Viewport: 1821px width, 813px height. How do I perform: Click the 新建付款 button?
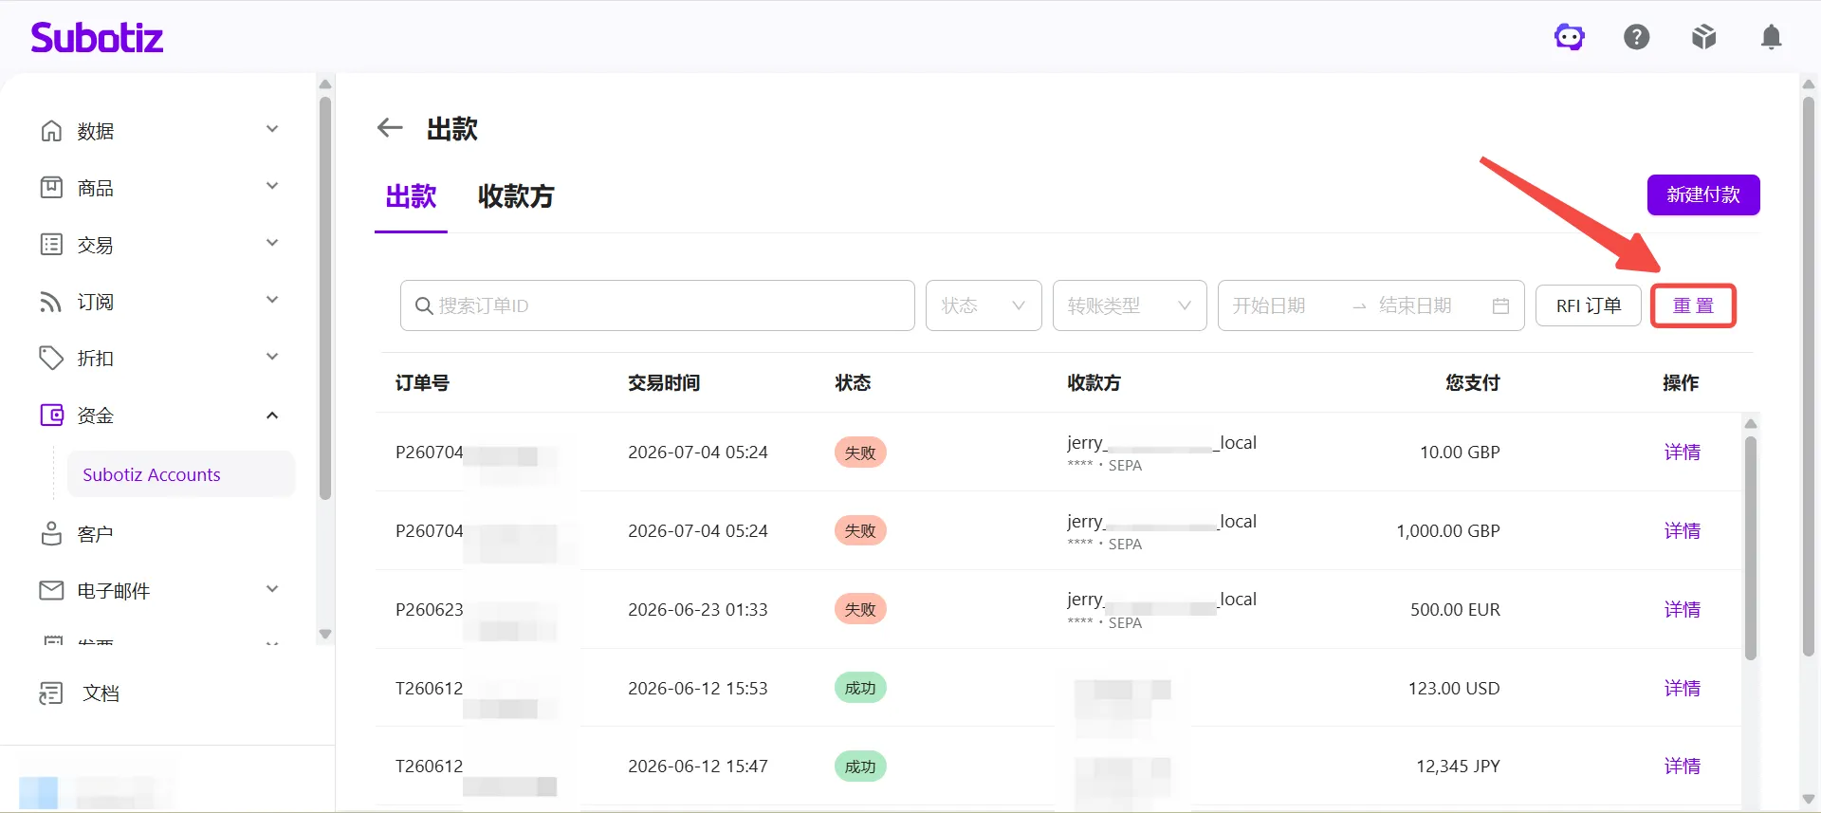tap(1703, 194)
